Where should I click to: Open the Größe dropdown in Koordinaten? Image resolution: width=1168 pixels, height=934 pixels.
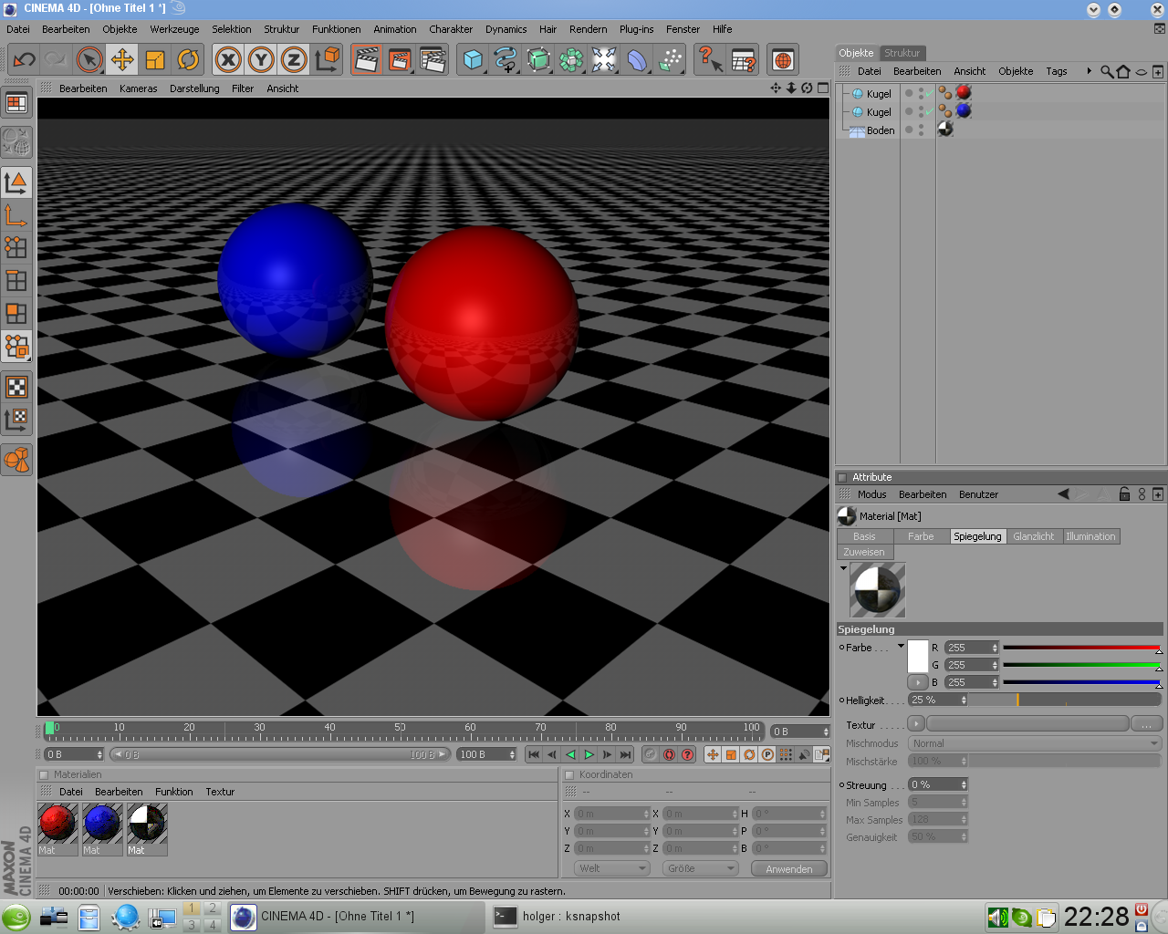click(701, 868)
